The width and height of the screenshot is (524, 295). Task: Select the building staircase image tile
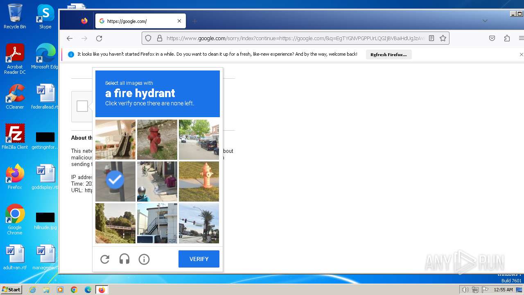[x=157, y=223]
